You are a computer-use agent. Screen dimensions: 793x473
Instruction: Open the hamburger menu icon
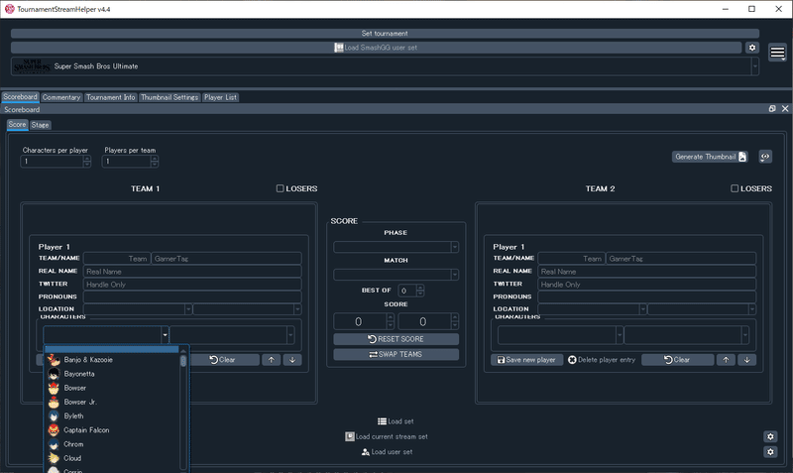777,53
